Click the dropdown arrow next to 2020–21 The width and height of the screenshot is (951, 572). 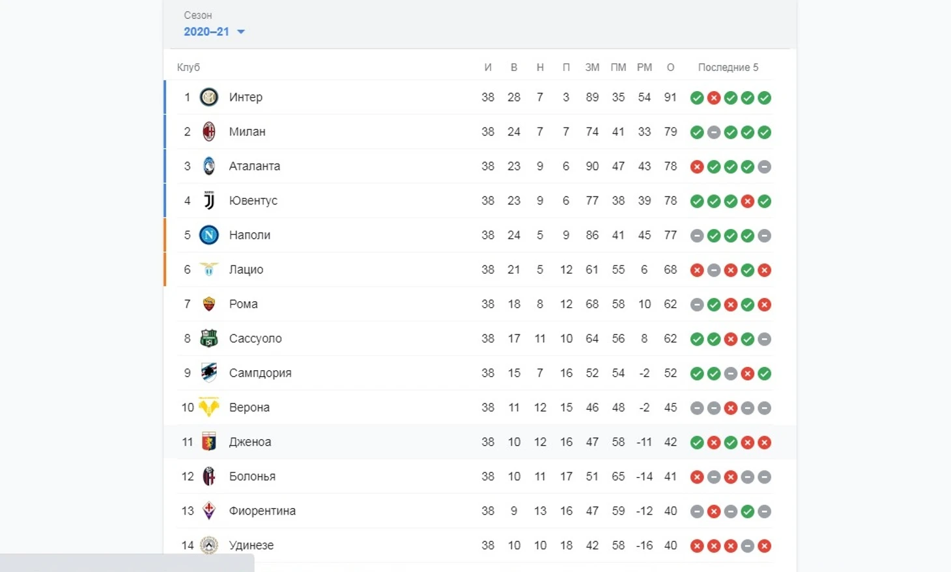pos(241,32)
